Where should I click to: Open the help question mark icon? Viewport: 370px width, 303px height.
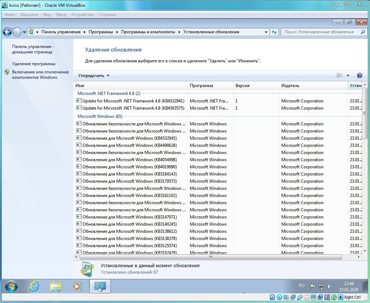click(360, 76)
